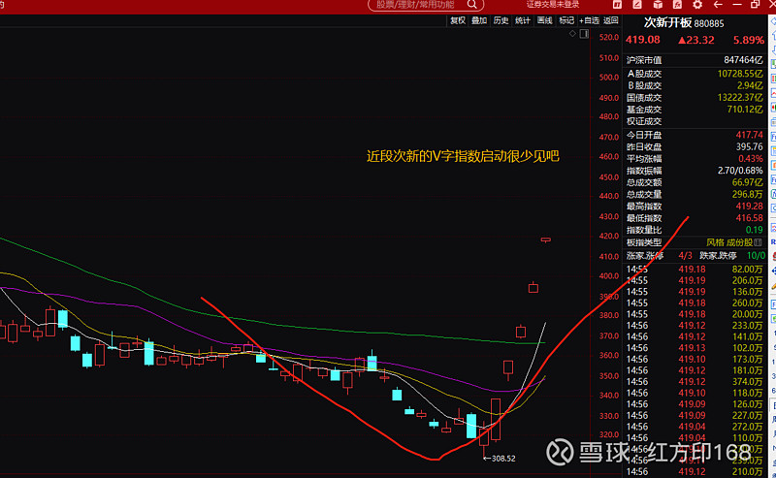Click the diamond icon above the price axis
This screenshot has height=478, width=776.
point(572,34)
